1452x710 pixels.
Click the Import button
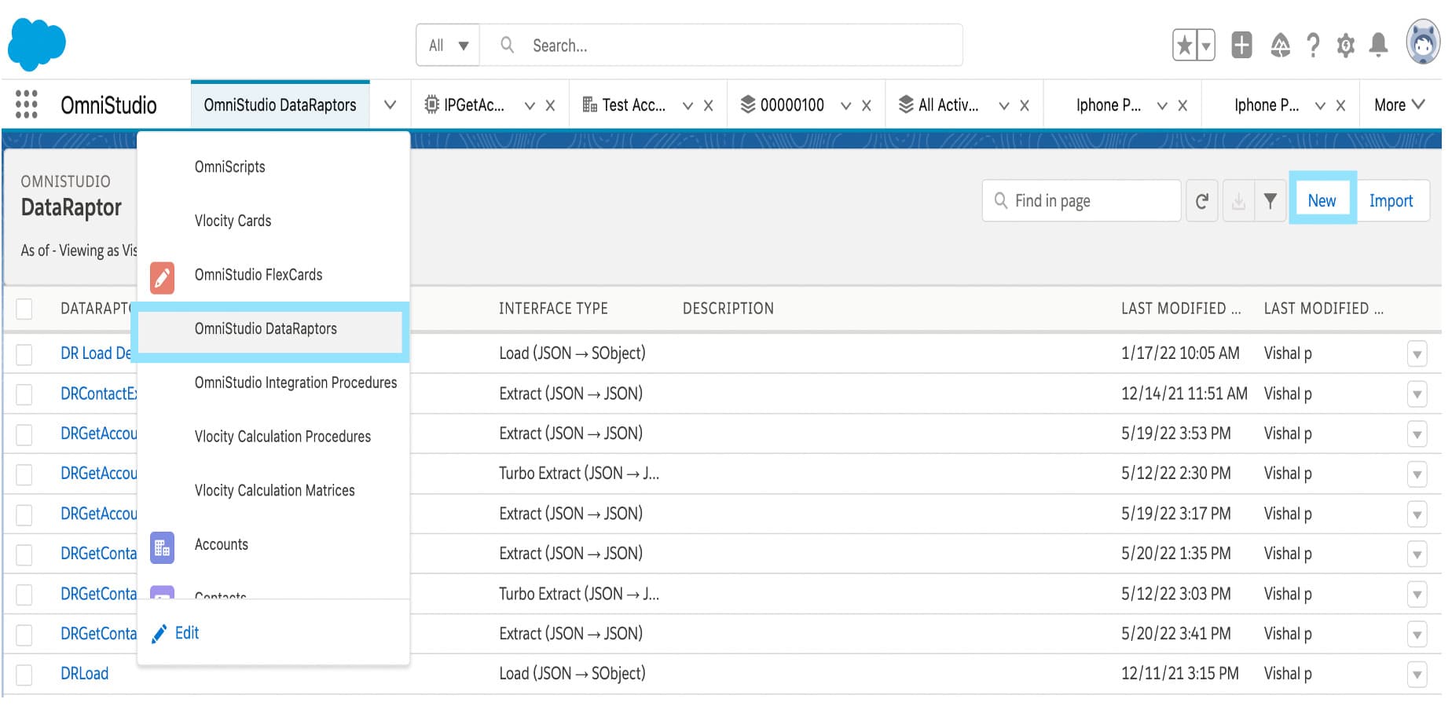coord(1391,201)
